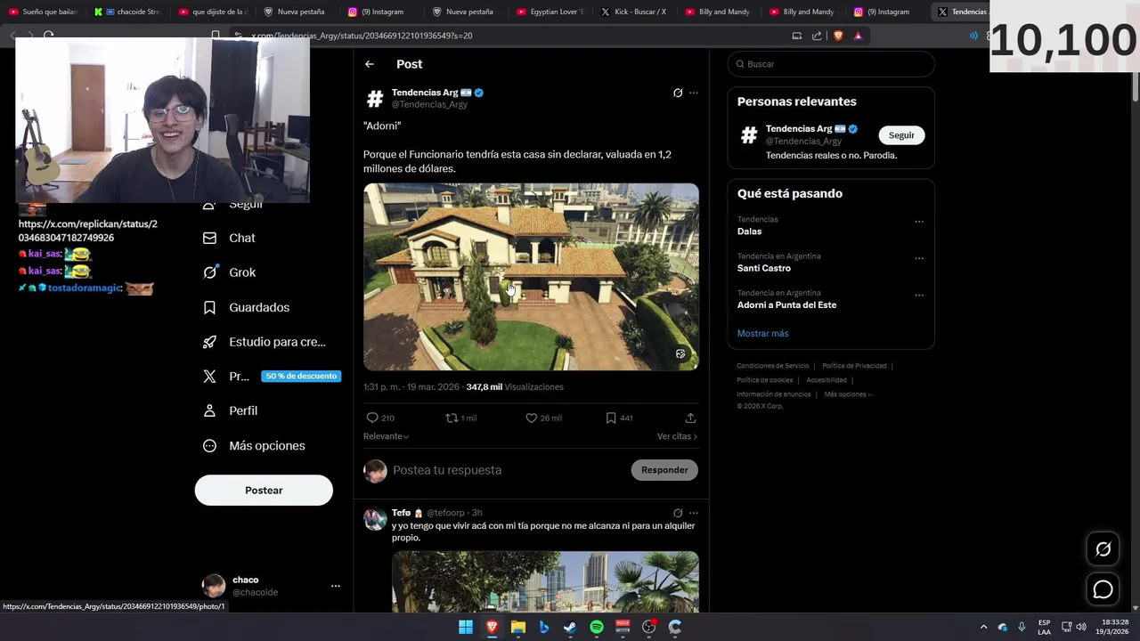This screenshot has height=641, width=1140.
Task: Expand Ver citas quotes list
Action: [x=677, y=436]
